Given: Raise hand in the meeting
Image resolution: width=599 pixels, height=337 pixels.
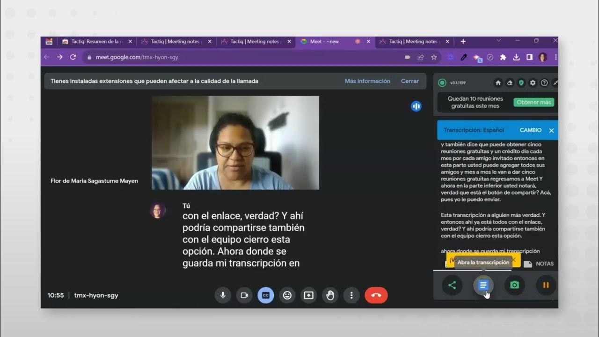Looking at the screenshot, I should tap(330, 295).
